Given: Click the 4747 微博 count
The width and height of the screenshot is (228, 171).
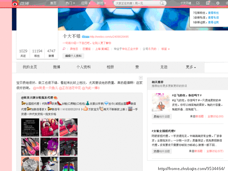Looking at the screenshot, I should click(51, 53).
